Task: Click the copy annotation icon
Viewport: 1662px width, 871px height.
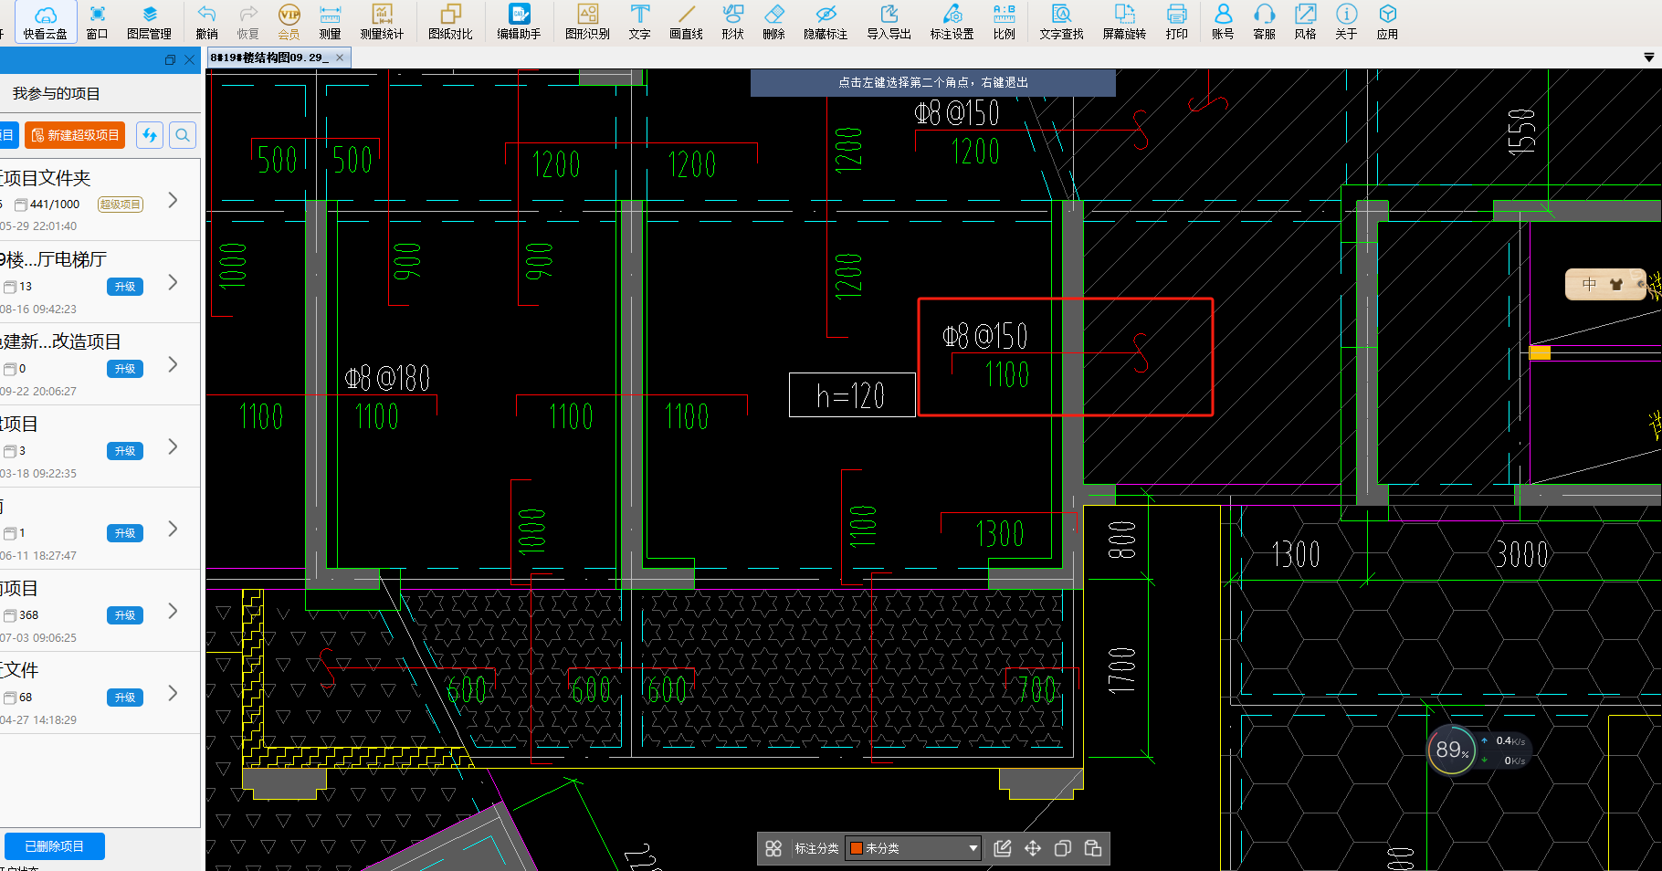Action: click(x=1063, y=848)
